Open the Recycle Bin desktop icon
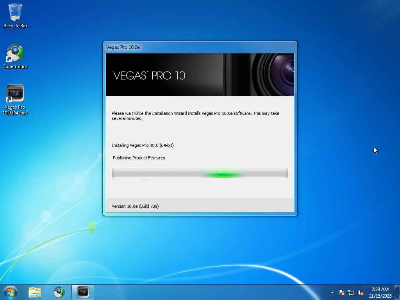The height and width of the screenshot is (300, 400). pos(15,16)
